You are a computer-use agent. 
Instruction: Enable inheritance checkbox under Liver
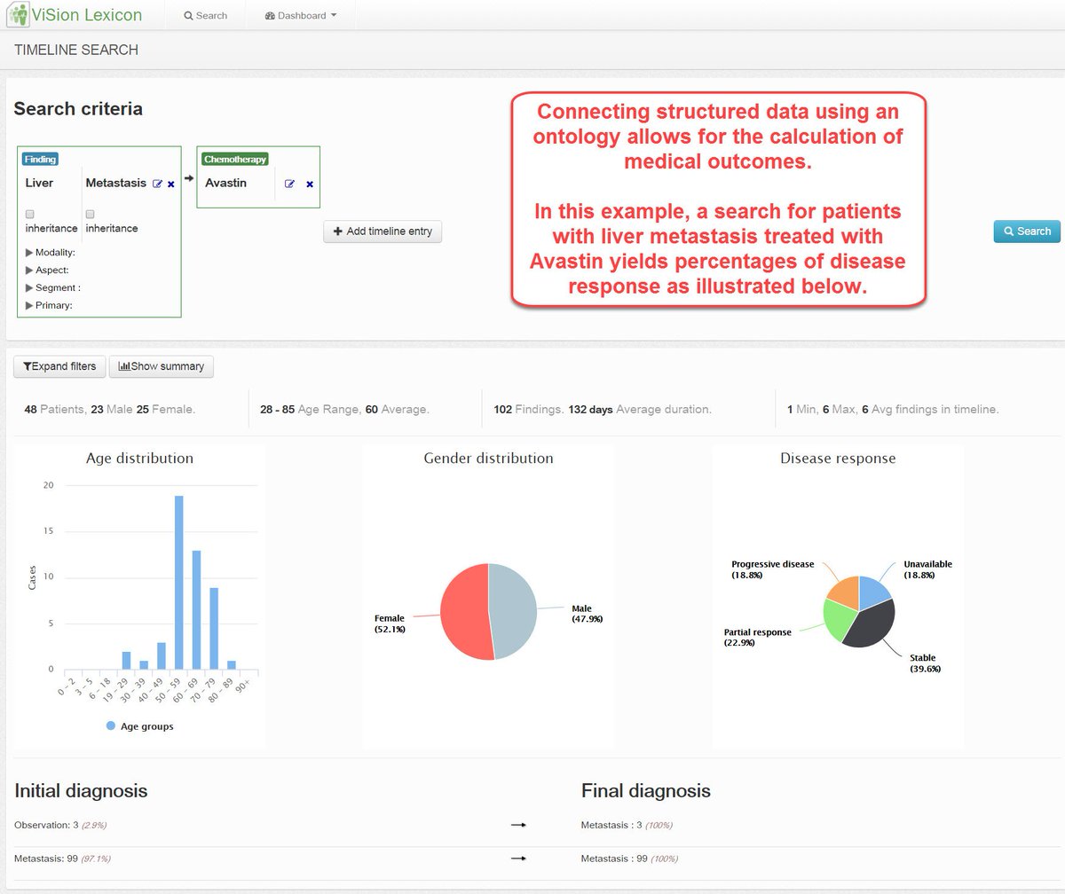[30, 214]
